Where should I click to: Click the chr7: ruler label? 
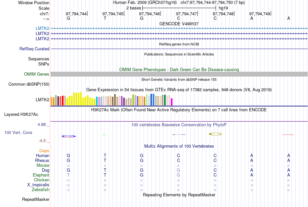click(x=44, y=14)
